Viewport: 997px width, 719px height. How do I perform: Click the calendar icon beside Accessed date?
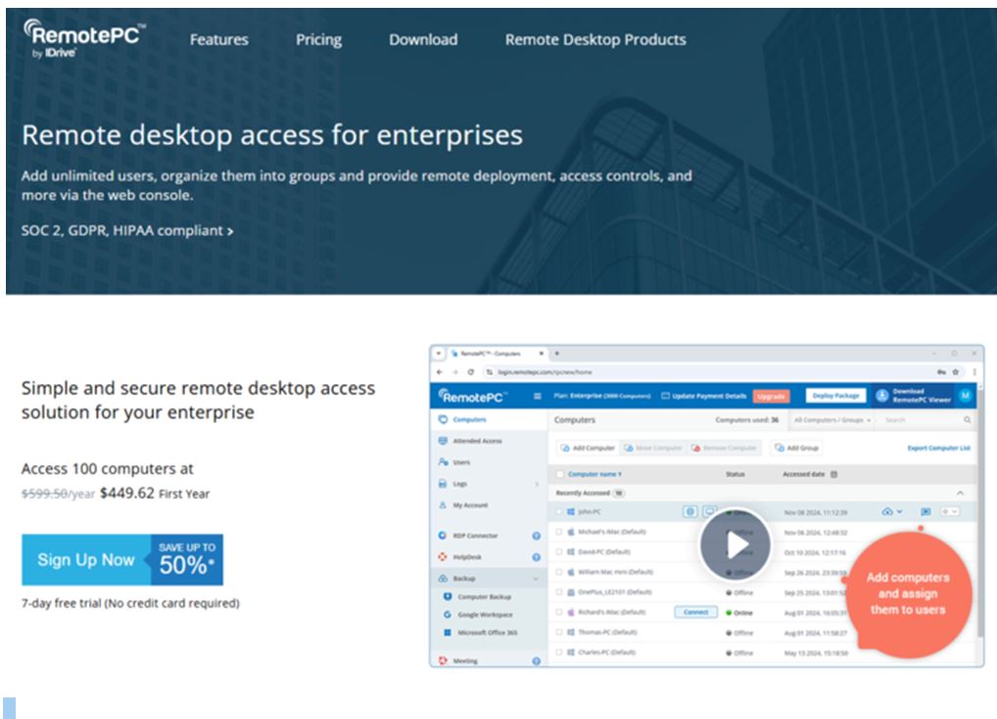[834, 474]
